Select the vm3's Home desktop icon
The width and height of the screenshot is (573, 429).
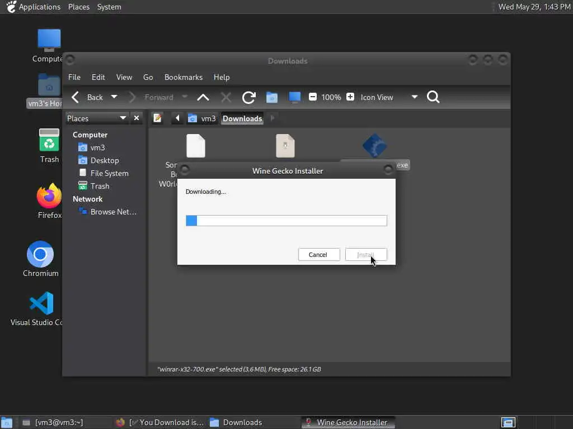click(x=49, y=85)
